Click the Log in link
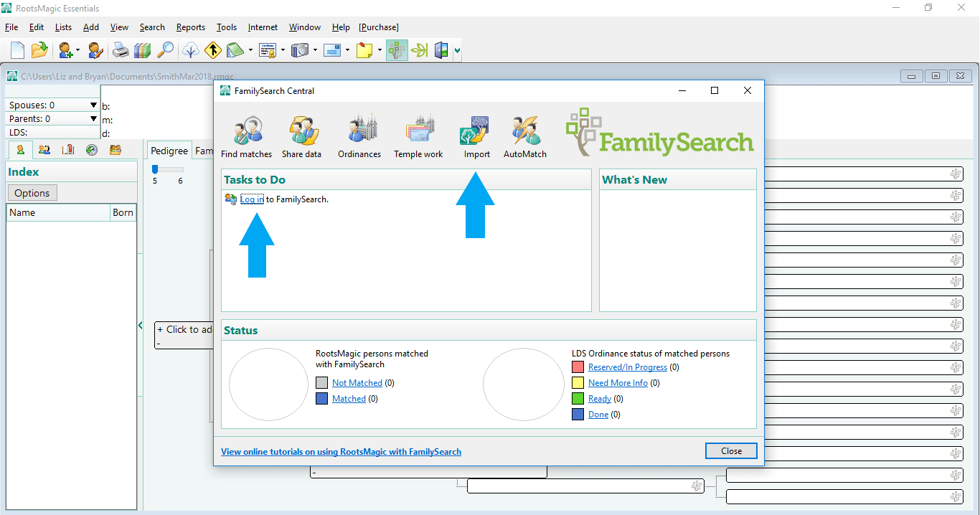Viewport: 980px width, 515px height. [x=252, y=199]
